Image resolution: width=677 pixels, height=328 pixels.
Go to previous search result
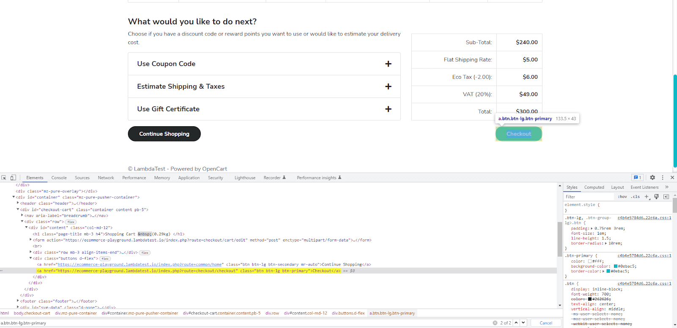(516, 323)
